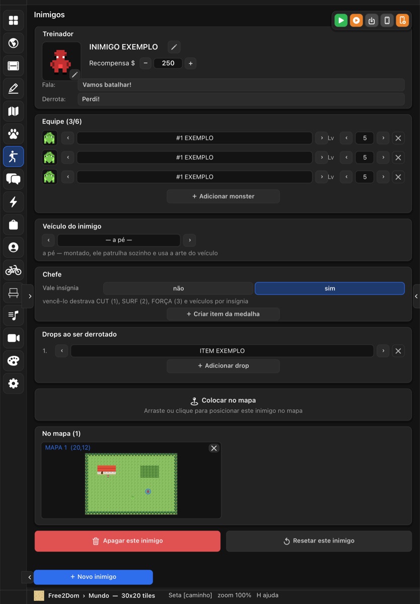The width and height of the screenshot is (420, 604).
Task: Click Colocar no mapa placement area
Action: (223, 405)
